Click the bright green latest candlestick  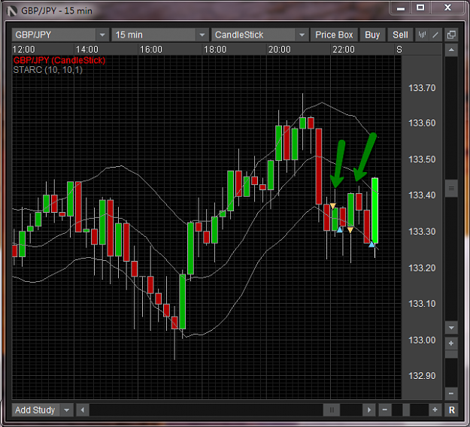[x=374, y=210]
